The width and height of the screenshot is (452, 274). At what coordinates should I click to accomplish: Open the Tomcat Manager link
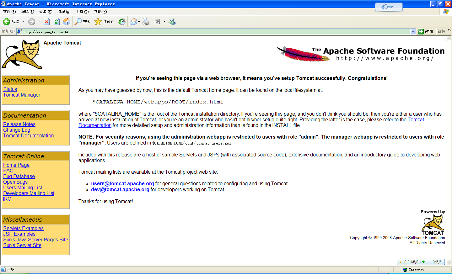click(x=22, y=95)
